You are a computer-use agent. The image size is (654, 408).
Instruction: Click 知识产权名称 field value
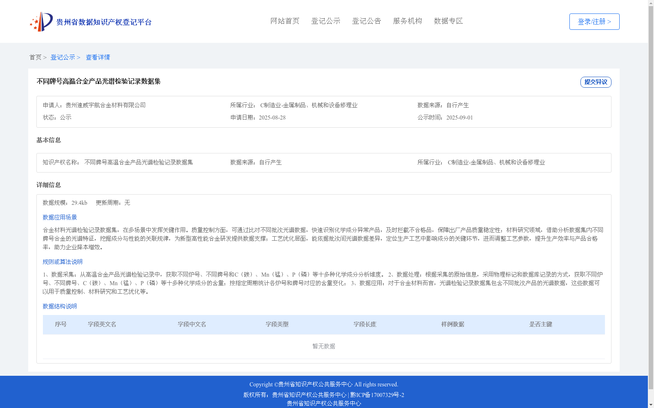139,162
